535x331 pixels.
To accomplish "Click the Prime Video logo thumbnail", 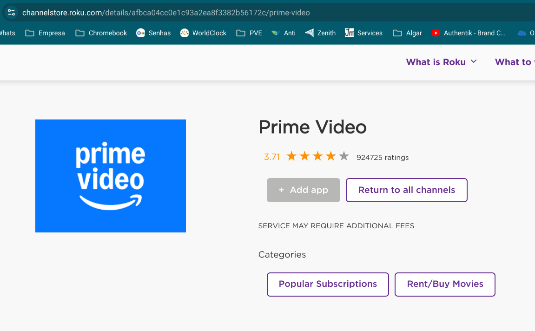I will click(111, 176).
